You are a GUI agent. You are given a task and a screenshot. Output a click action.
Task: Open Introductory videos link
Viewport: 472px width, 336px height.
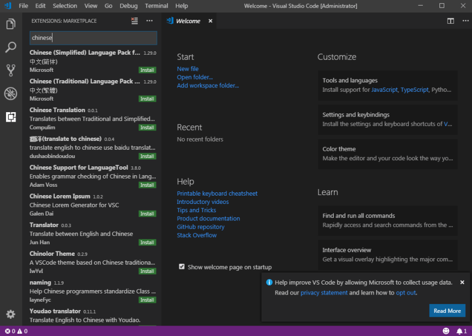(203, 202)
